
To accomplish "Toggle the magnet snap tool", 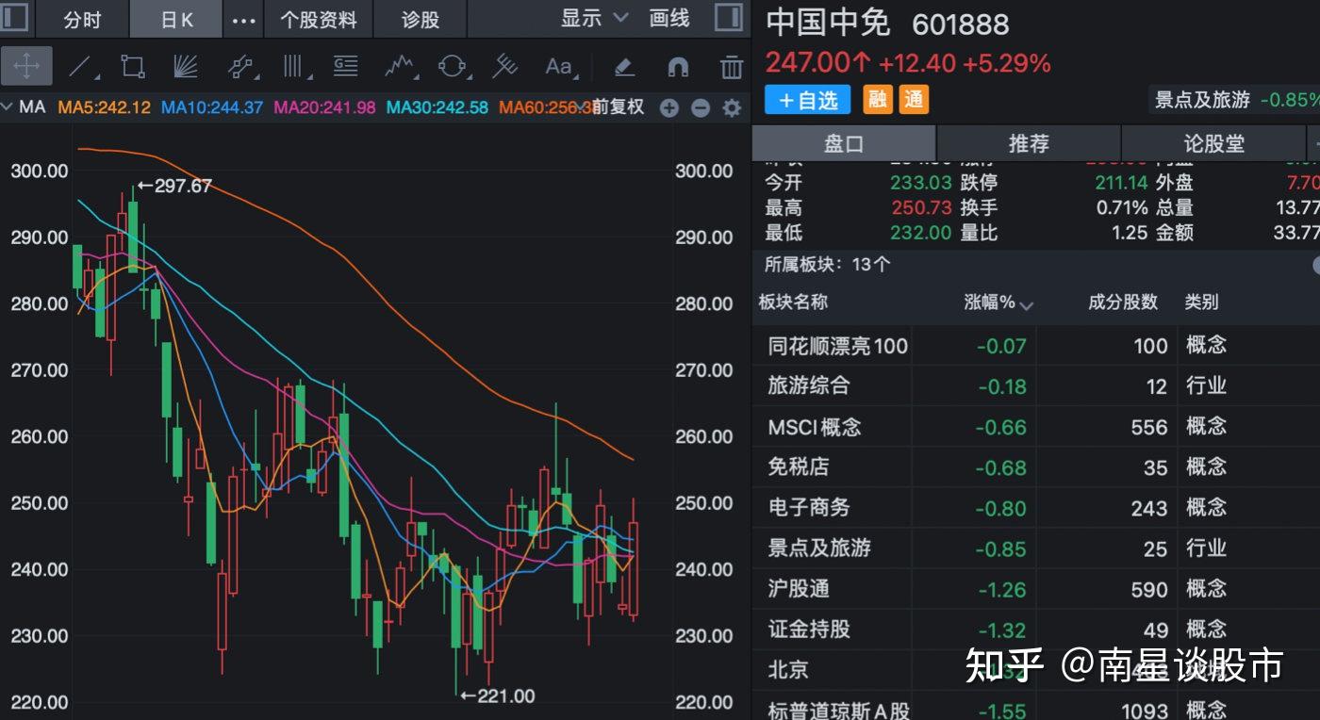I will (679, 66).
